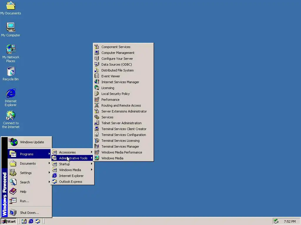
Task: Open Terminal Services Configuration
Action: click(x=123, y=135)
